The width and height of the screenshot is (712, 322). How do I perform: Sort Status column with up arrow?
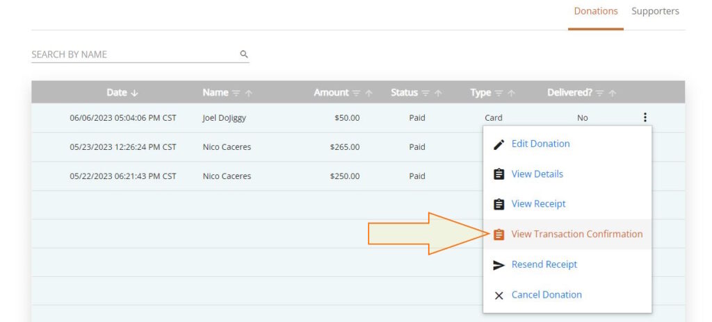click(x=438, y=93)
